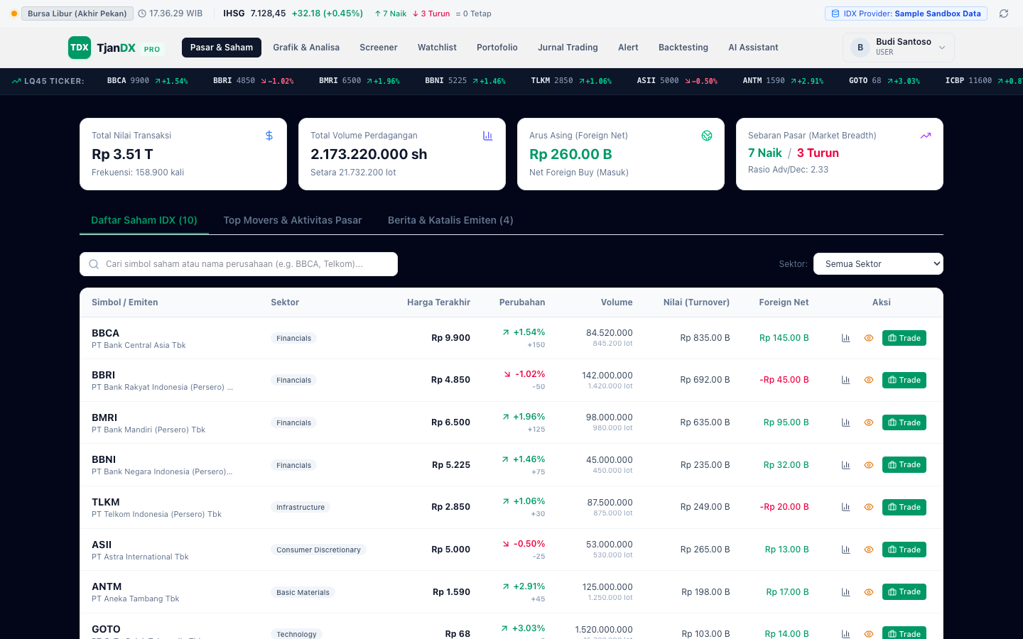The height and width of the screenshot is (639, 1023).
Task: Click the TLKM ticker item in LQ45 strip
Action: pos(571,81)
